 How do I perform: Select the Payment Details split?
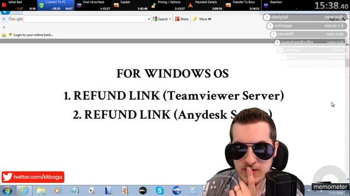(x=205, y=5)
